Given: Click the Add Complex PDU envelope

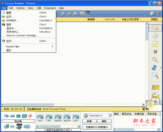Looking at the screenshot, I should click(x=155, y=95).
